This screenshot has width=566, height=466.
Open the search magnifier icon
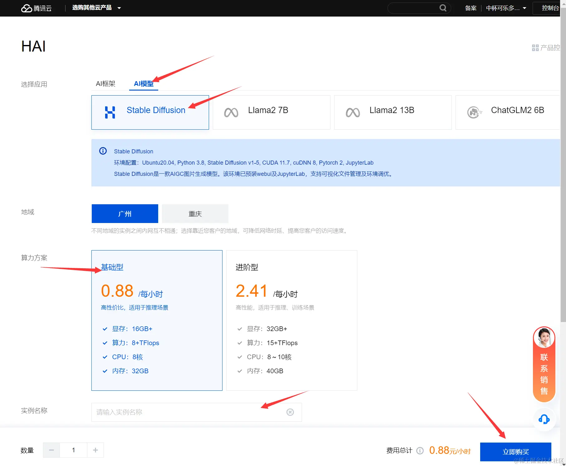point(443,8)
